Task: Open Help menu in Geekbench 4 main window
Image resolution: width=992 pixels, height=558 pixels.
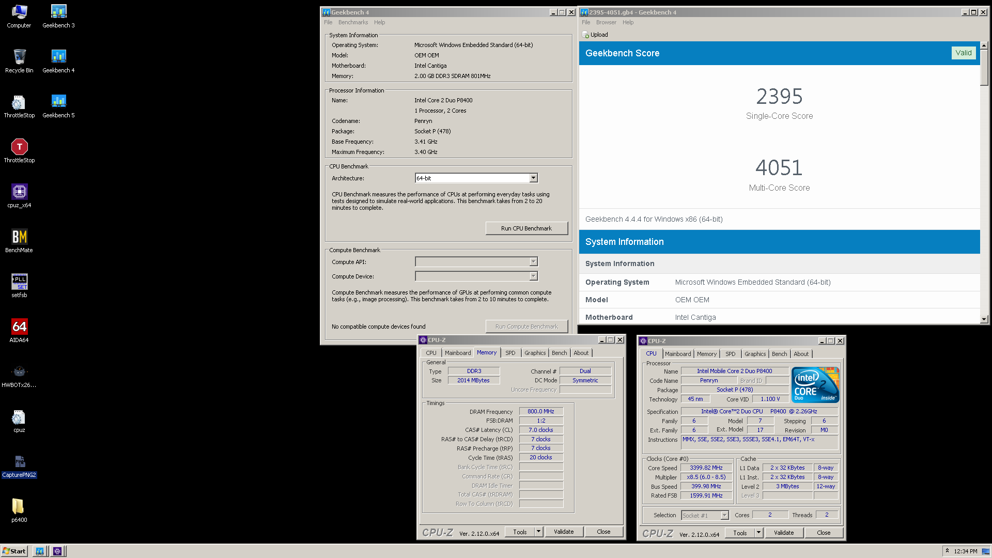Action: click(x=379, y=22)
